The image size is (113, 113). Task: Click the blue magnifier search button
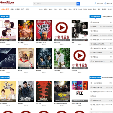pyautogui.click(x=78, y=4)
